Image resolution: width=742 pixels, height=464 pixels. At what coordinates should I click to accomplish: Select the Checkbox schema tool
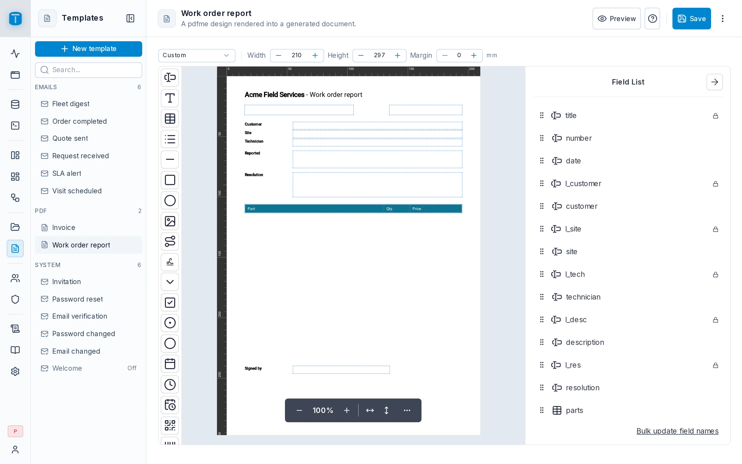point(170,303)
